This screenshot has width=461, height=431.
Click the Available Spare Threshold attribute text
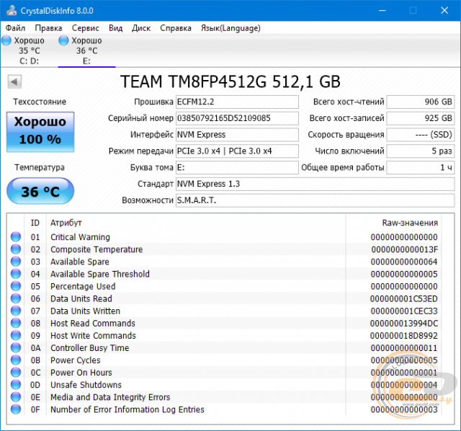(x=100, y=274)
